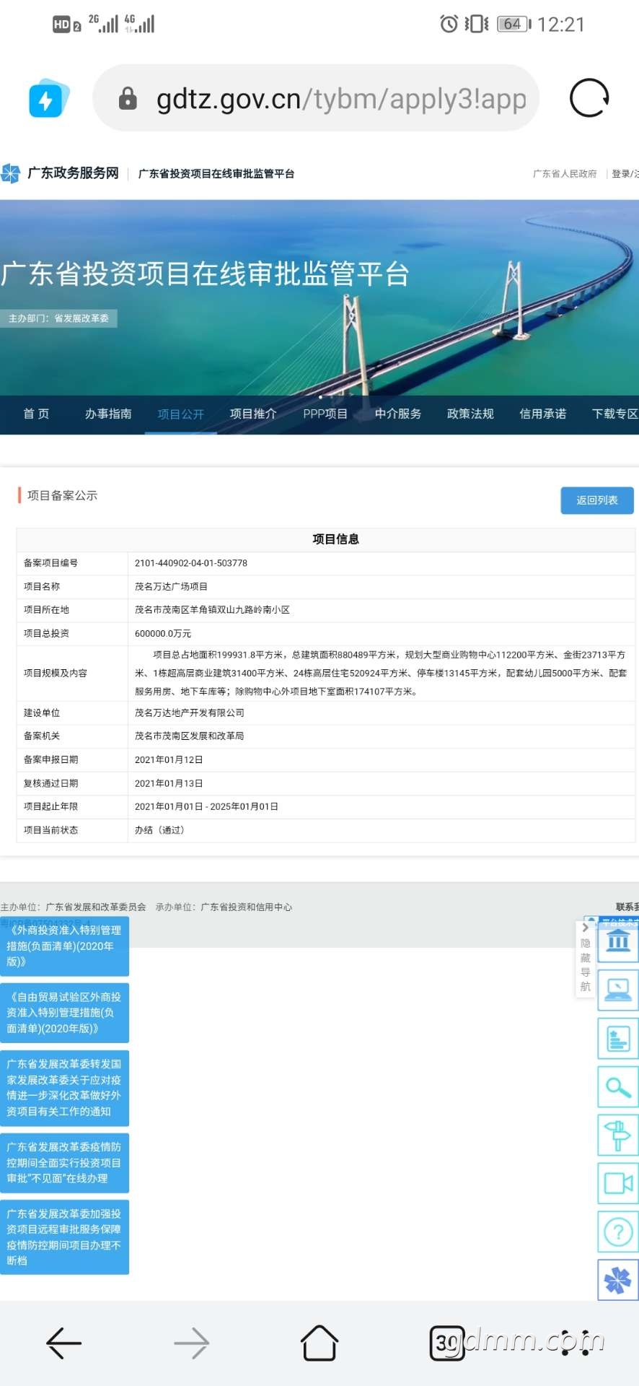Click the document list sidebar icon
The width and height of the screenshot is (639, 1386).
618,1039
